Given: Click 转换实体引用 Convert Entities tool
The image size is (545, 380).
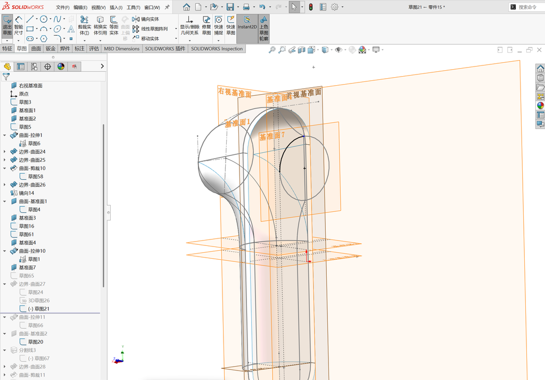Looking at the screenshot, I should pos(100,26).
